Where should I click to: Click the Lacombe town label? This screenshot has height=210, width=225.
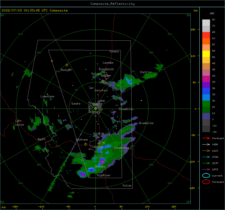coord(108,63)
